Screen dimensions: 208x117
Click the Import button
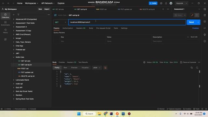47,9
